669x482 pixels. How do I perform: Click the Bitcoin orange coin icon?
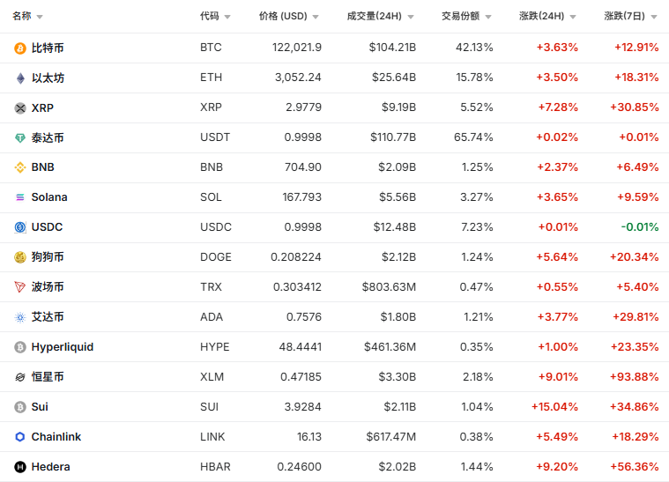(20, 48)
